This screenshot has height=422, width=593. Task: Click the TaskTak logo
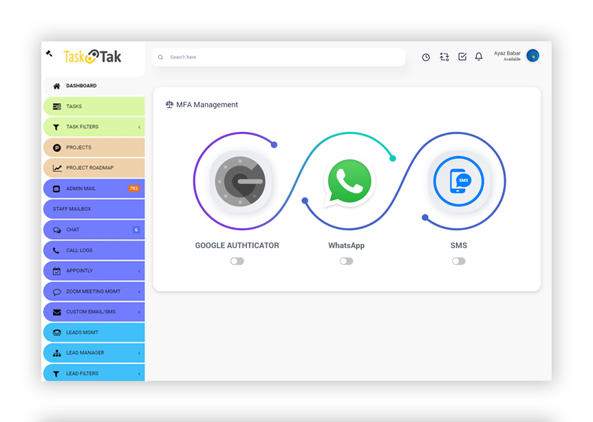pos(93,56)
